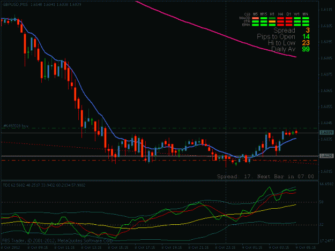Click the 'Daily Av' label
The width and height of the screenshot is (335, 251).
pyautogui.click(x=284, y=49)
